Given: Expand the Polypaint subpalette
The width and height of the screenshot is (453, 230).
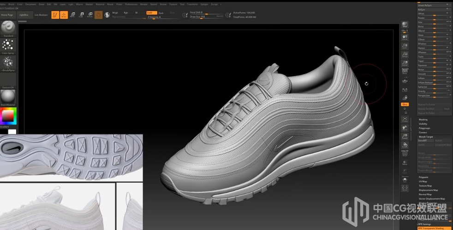Looking at the screenshot, I should point(423,177).
